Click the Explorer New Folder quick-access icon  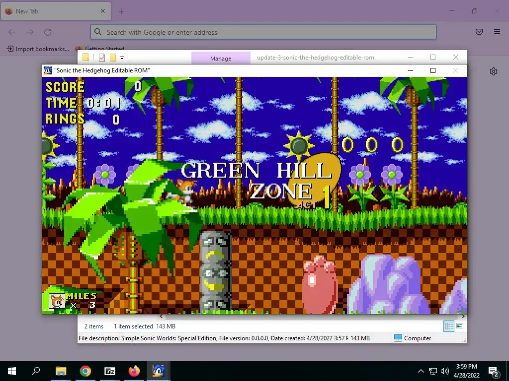tap(113, 58)
